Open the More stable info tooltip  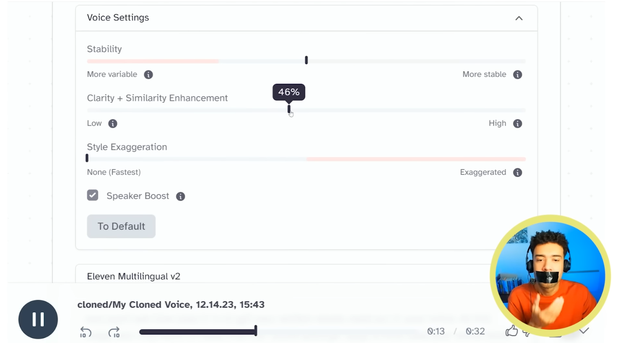pyautogui.click(x=517, y=74)
